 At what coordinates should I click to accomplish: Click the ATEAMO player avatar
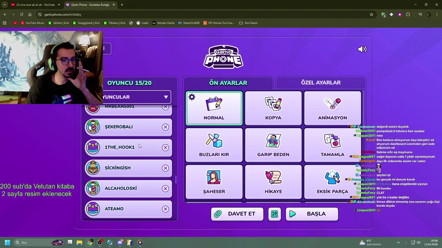93,209
